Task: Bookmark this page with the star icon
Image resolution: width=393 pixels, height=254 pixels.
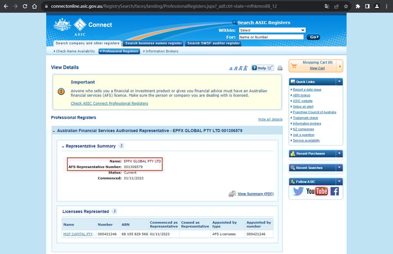Action: point(346,6)
